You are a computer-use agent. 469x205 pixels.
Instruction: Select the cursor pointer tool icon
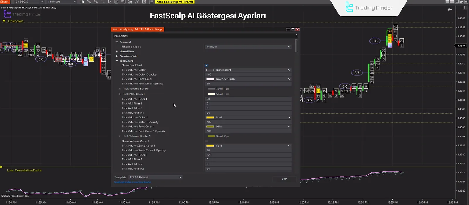tap(109, 2)
